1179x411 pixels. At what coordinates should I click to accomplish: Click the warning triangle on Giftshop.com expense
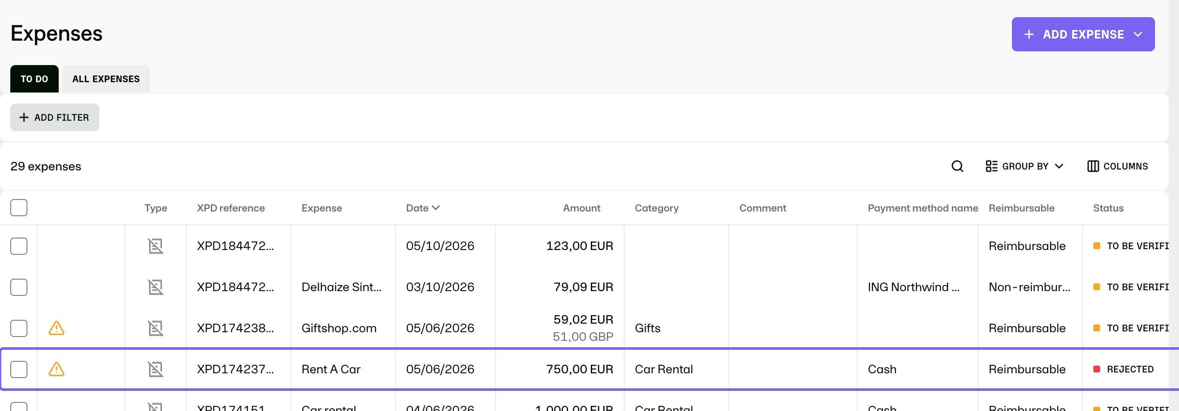(56, 328)
